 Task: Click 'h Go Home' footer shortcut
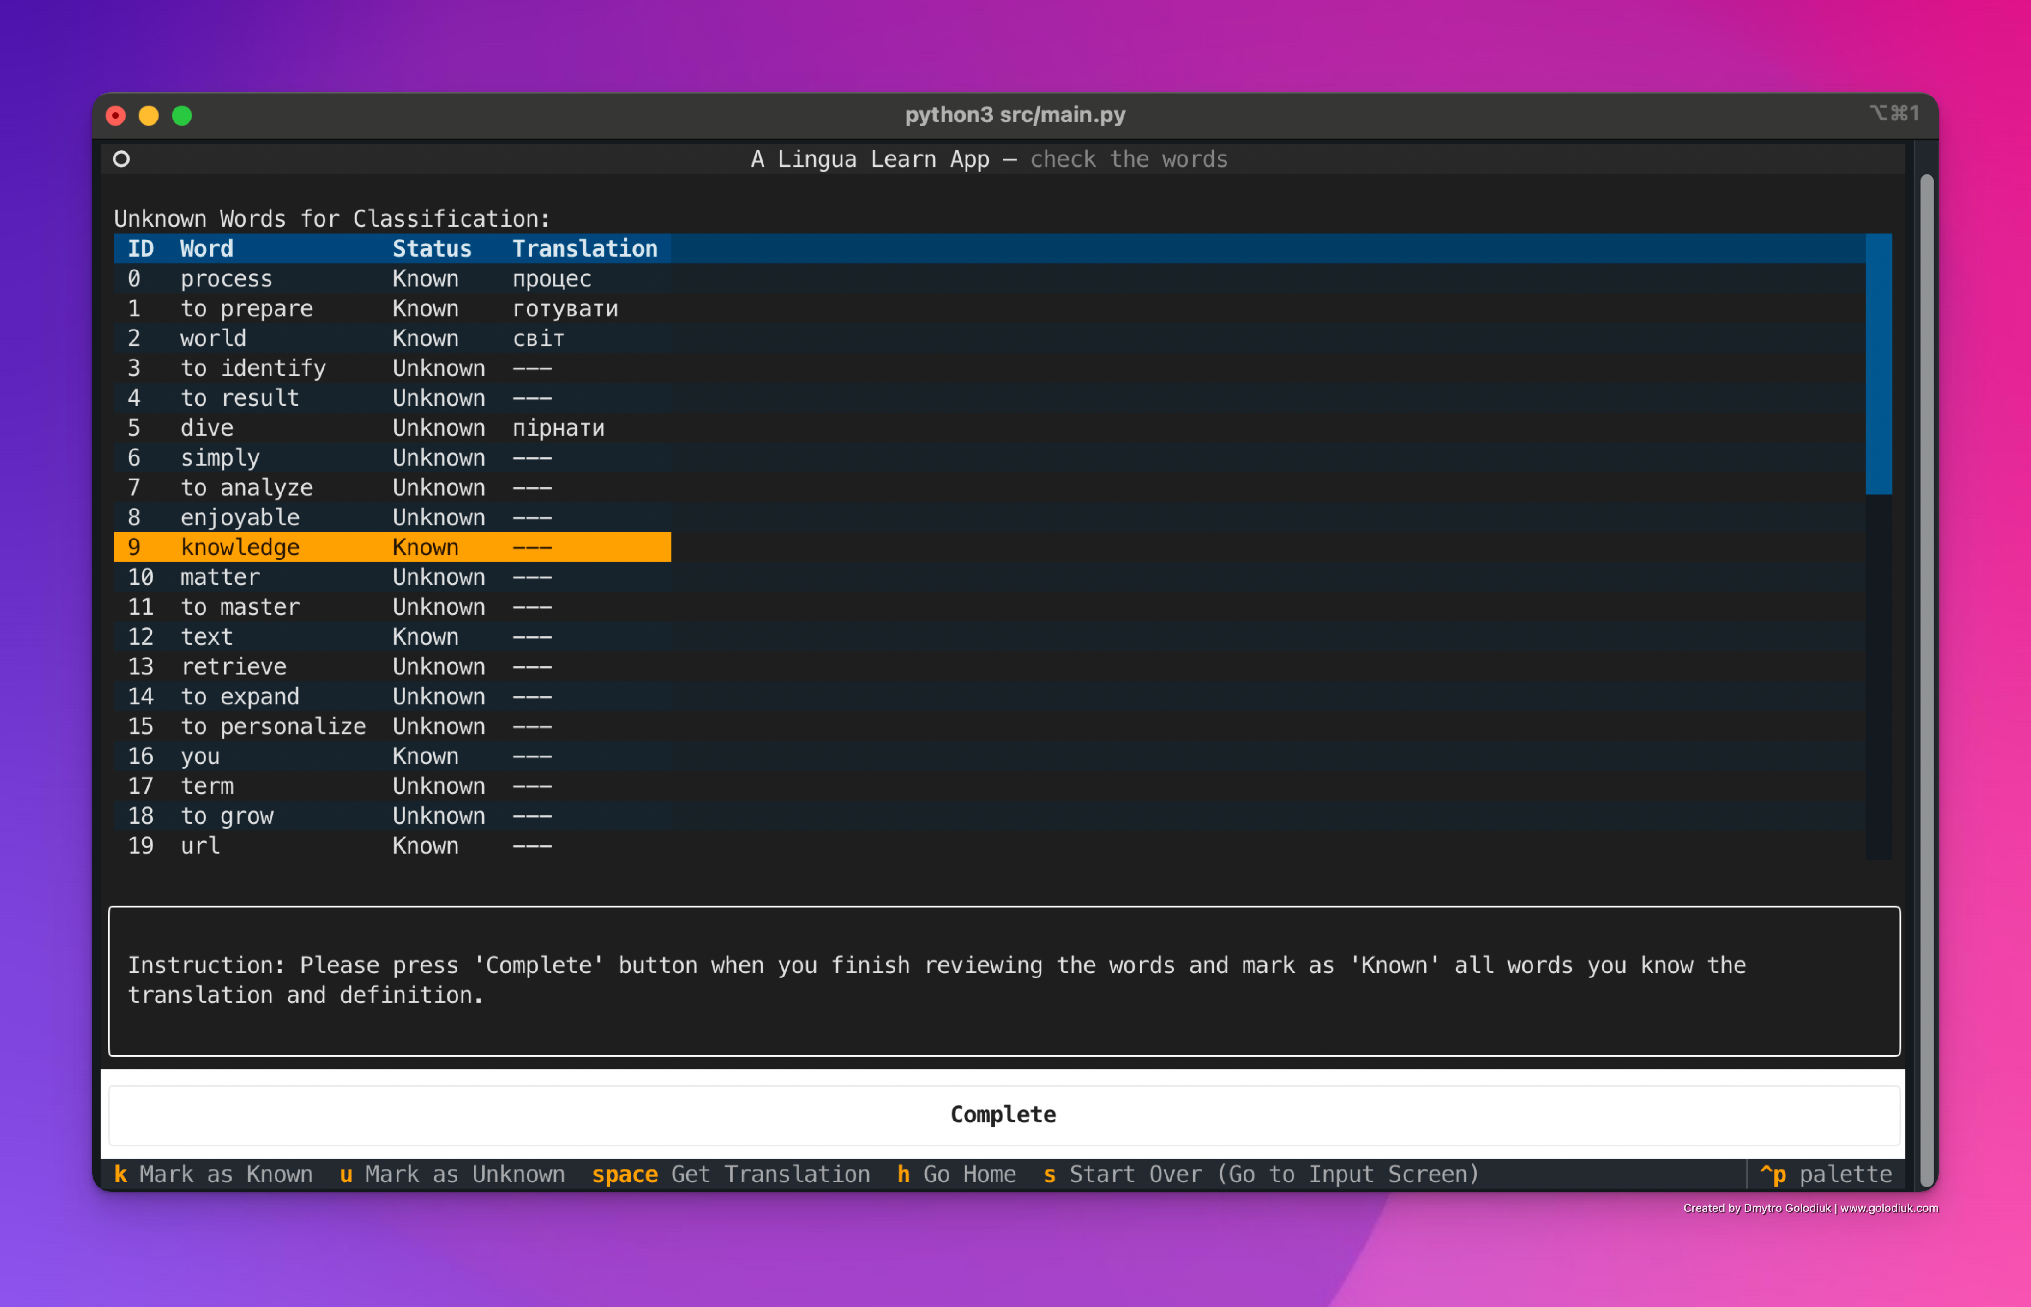pos(956,1175)
